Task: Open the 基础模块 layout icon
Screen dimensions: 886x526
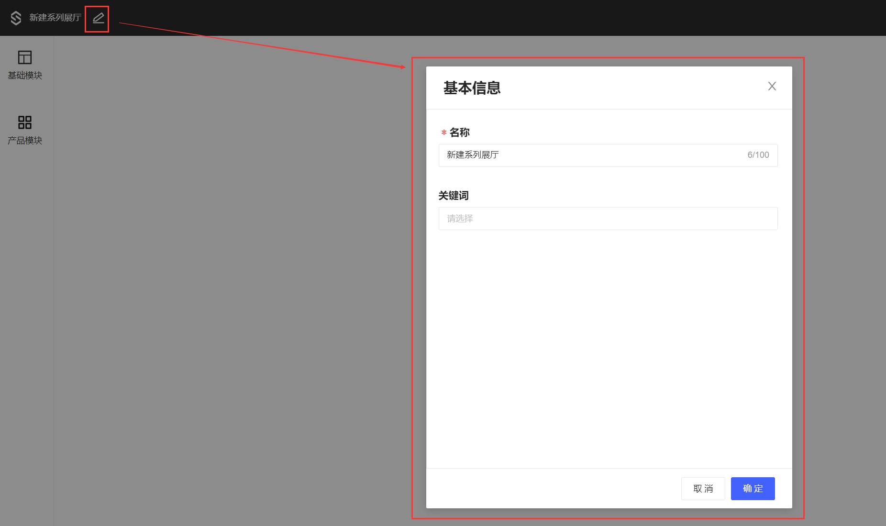Action: coord(25,57)
